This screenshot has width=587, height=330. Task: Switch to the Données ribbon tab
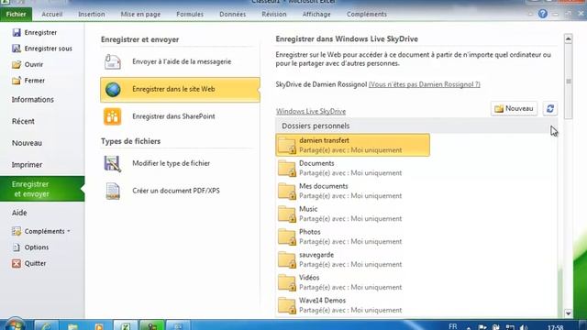pos(232,15)
